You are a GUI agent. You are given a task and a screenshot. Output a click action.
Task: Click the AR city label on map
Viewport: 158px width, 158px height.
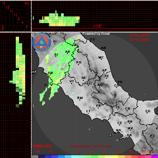68,52
